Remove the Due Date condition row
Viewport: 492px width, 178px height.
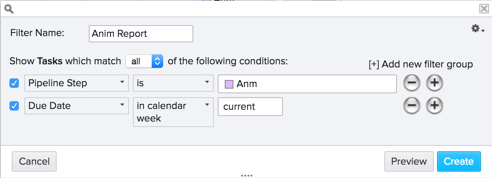[x=412, y=106]
